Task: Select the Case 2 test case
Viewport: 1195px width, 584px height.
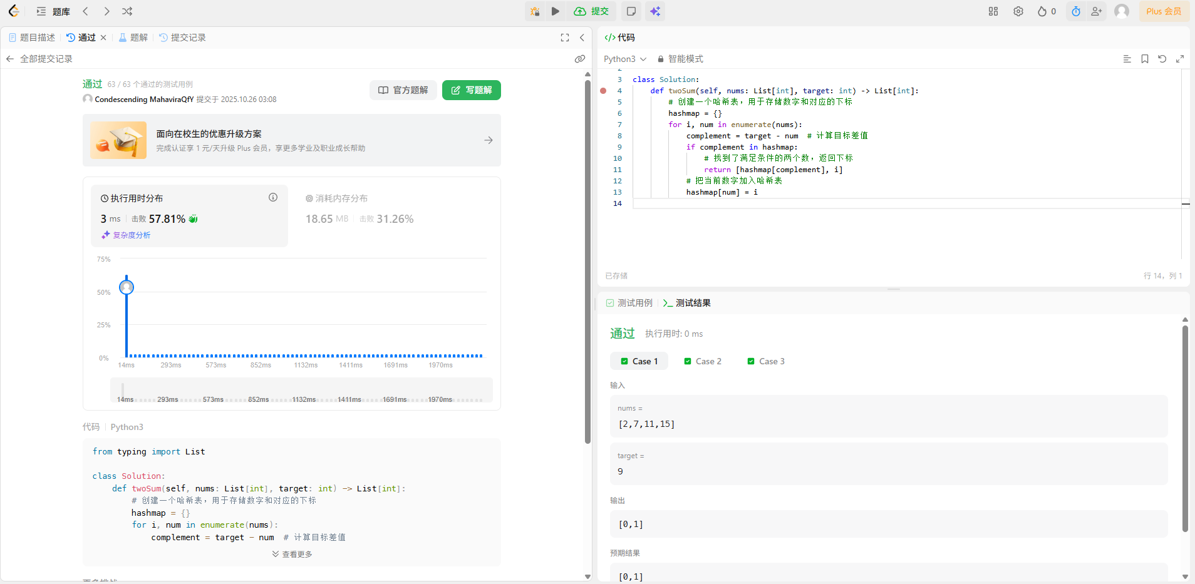Action: click(703, 361)
